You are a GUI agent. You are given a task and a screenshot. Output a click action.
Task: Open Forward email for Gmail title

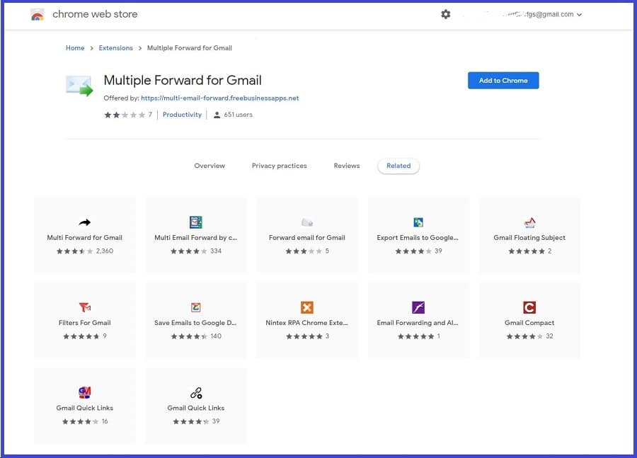(307, 238)
